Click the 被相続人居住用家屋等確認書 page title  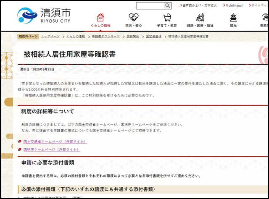point(69,54)
